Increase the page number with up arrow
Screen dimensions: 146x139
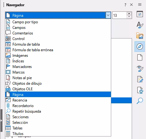click(129, 14)
